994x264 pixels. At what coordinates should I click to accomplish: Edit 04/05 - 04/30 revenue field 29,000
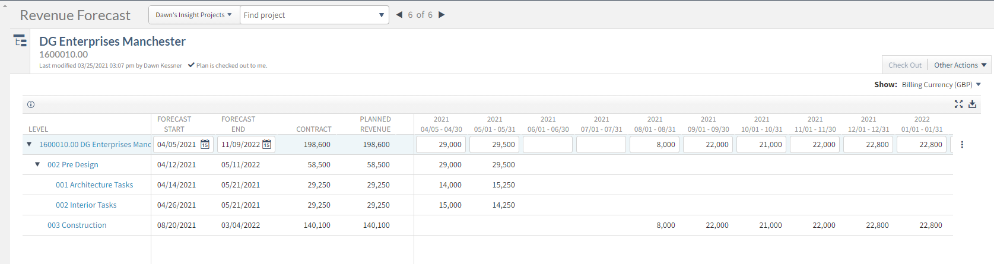point(441,145)
